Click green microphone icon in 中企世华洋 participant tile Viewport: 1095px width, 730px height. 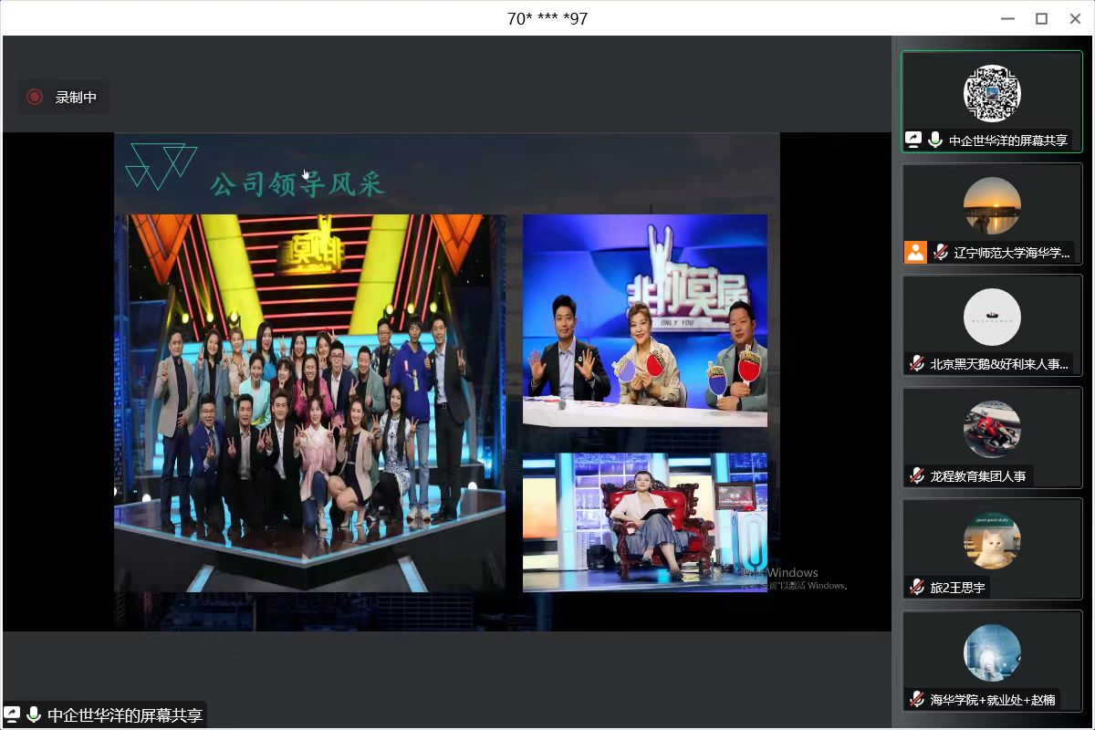935,140
